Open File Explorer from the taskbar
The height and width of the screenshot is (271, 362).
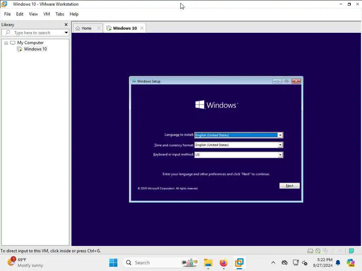[x=208, y=263]
